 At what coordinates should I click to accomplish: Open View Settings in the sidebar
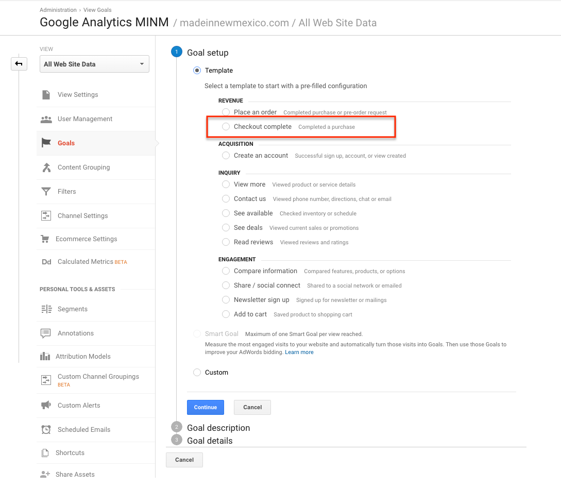(x=77, y=95)
